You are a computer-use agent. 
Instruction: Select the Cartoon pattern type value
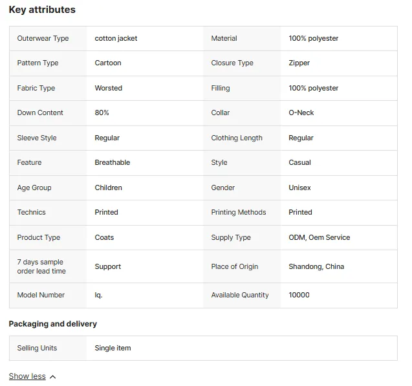[108, 63]
